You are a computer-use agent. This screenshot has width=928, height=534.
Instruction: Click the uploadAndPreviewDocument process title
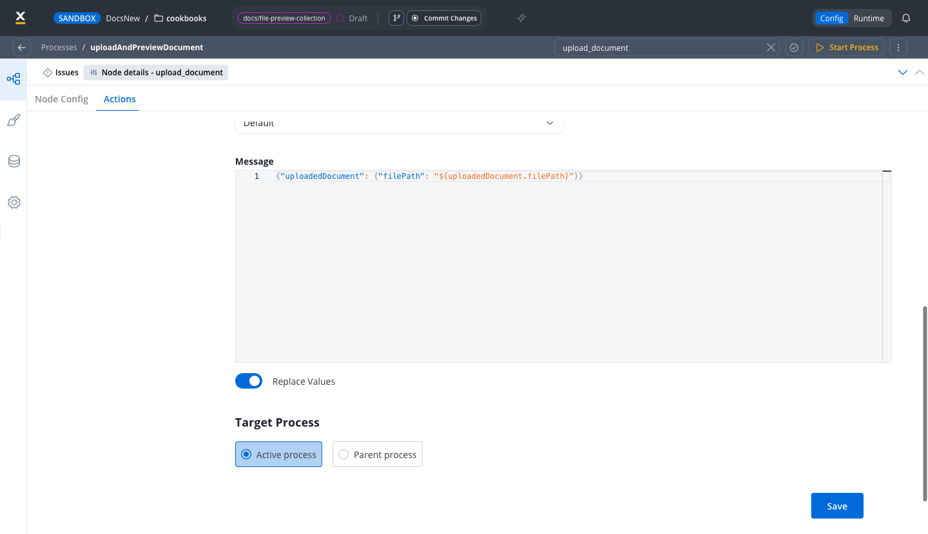point(147,48)
